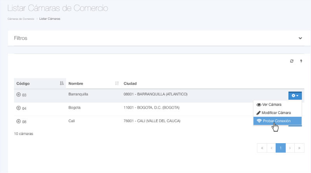The image size is (311, 173).
Task: Go to previous page arrow
Action: (x=271, y=148)
